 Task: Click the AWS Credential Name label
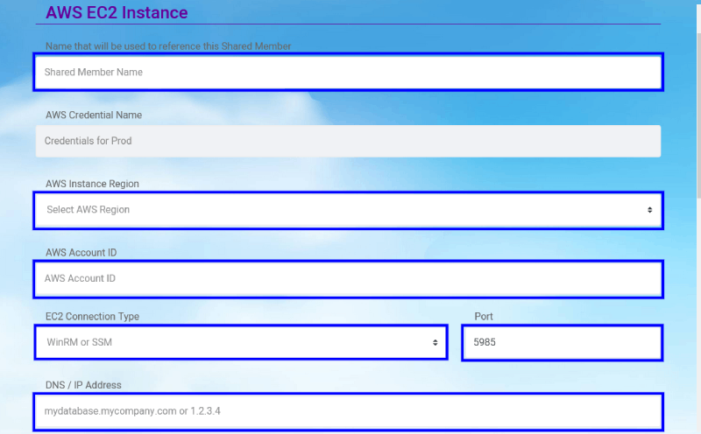94,115
